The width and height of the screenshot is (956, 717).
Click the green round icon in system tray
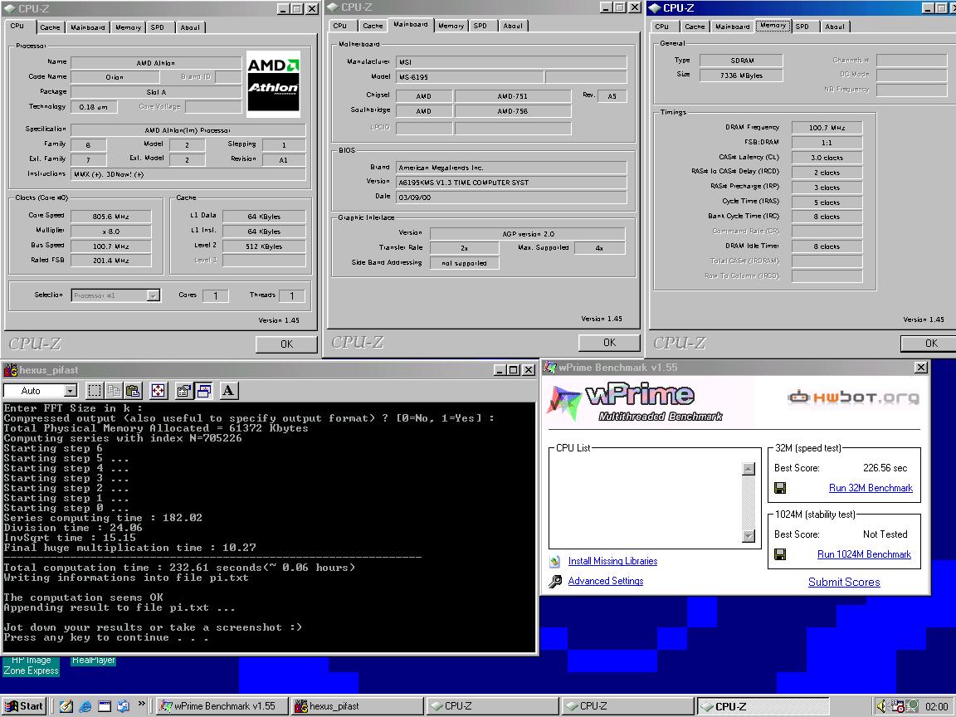click(x=913, y=706)
